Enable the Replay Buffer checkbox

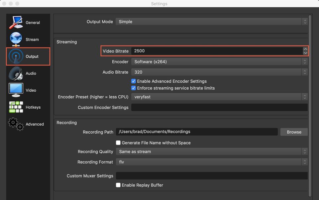[118, 185]
